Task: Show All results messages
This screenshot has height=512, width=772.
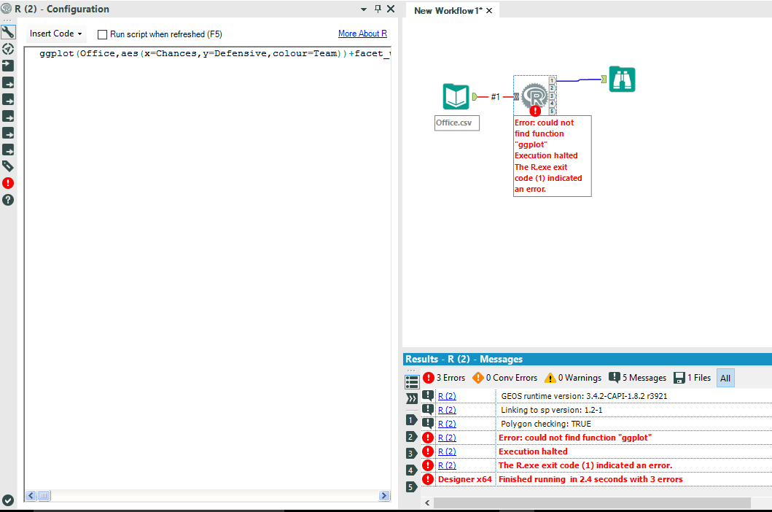Action: [x=725, y=378]
